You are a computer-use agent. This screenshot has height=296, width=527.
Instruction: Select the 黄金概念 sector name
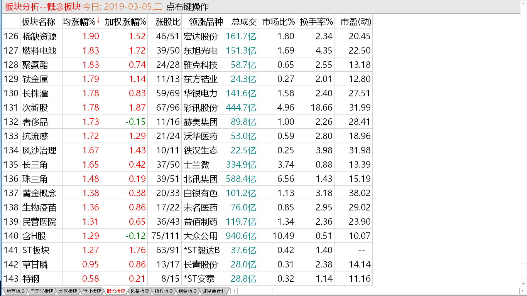tap(39, 193)
